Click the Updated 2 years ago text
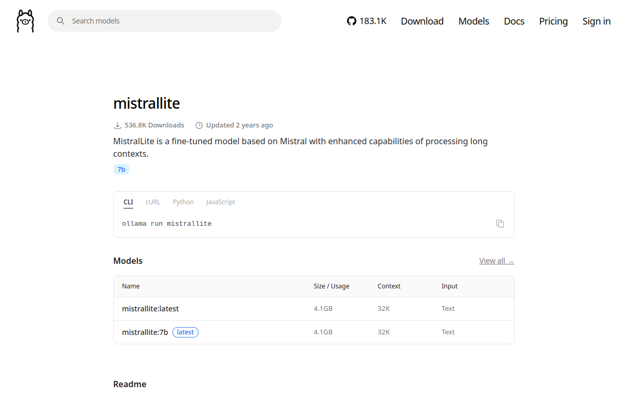This screenshot has height=418, width=627. tap(239, 125)
